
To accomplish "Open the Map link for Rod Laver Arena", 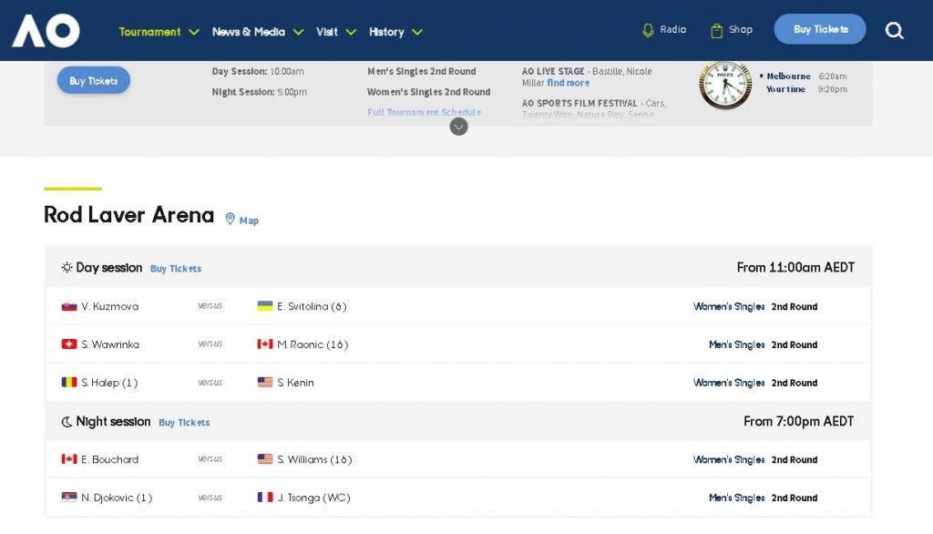I will [249, 221].
